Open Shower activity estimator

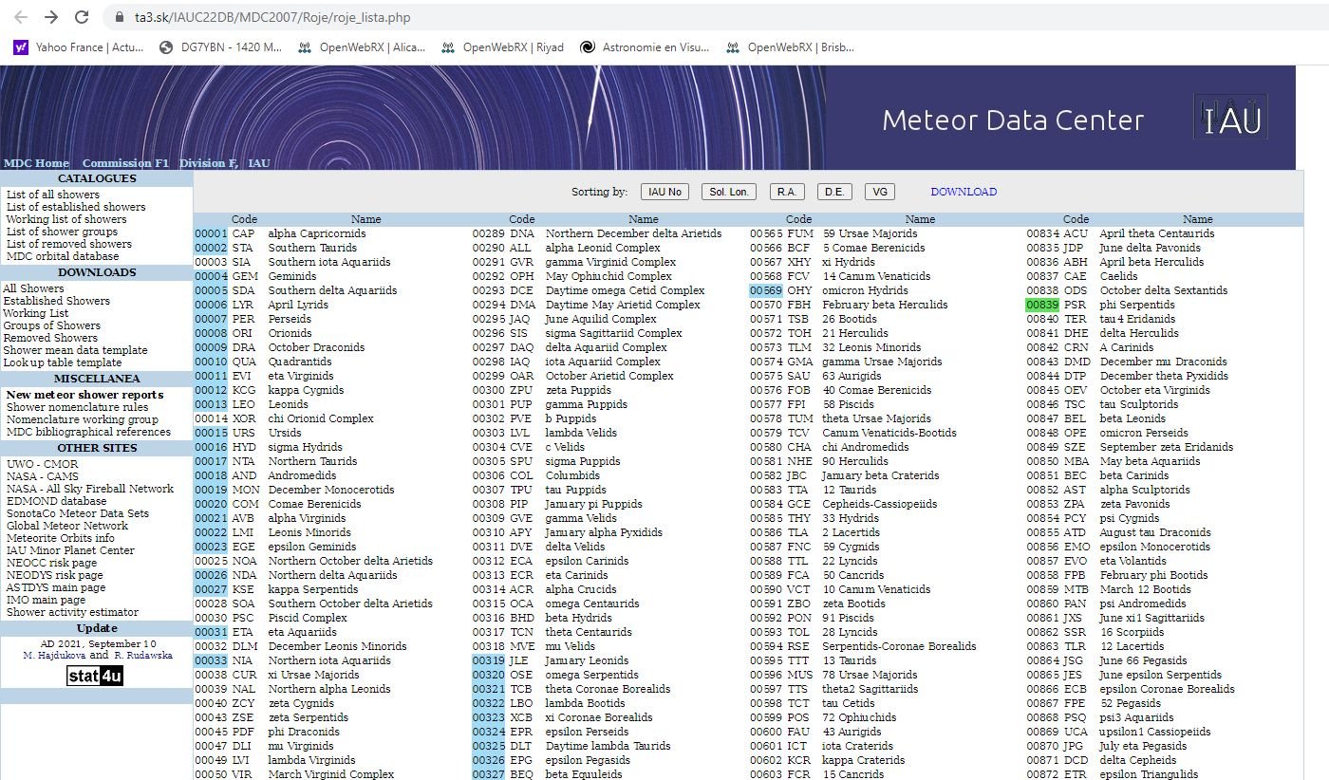(72, 612)
